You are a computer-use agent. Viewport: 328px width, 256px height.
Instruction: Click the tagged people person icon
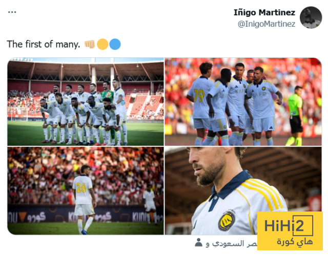click(198, 243)
